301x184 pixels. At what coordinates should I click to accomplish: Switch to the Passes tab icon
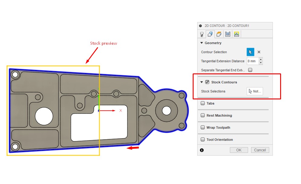click(227, 34)
